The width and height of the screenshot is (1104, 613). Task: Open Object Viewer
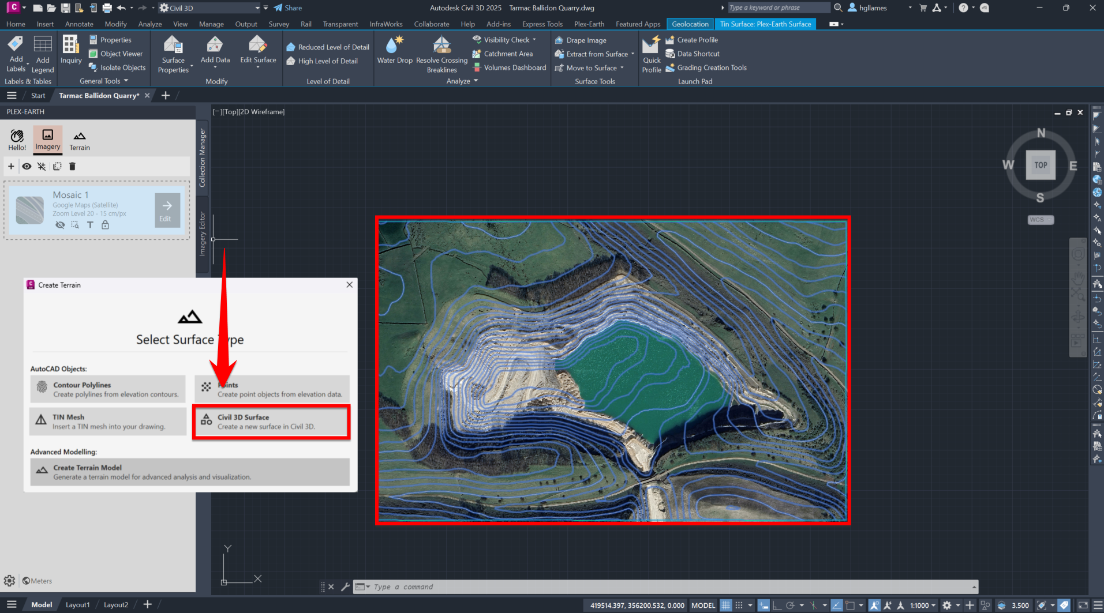tap(115, 54)
